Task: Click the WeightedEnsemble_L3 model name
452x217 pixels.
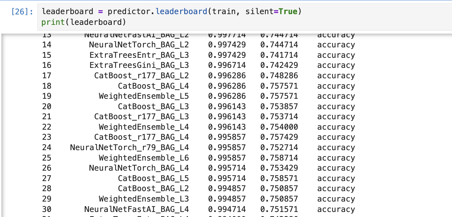Action: coord(144,199)
